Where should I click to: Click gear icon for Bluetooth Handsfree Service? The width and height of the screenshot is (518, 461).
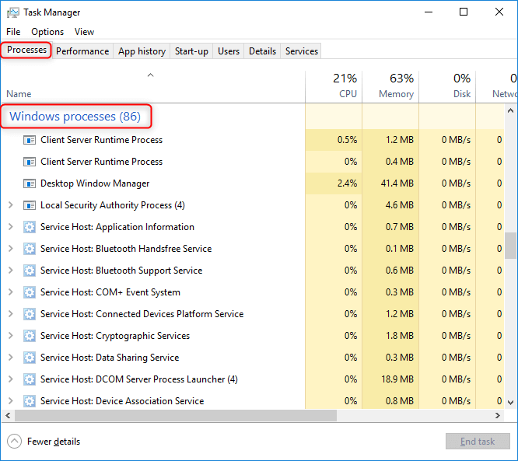30,249
